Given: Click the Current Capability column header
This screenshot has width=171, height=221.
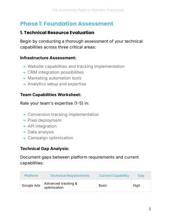Looking at the screenshot, I should click(114, 176).
